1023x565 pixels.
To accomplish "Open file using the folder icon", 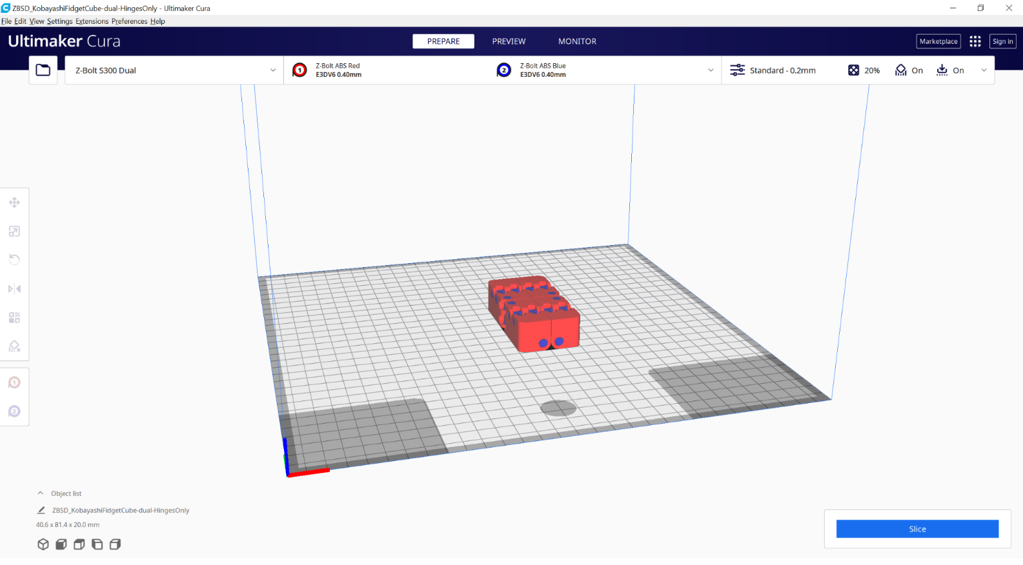I will tap(43, 70).
